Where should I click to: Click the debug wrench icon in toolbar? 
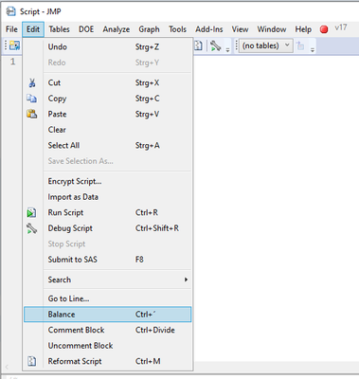tap(216, 46)
